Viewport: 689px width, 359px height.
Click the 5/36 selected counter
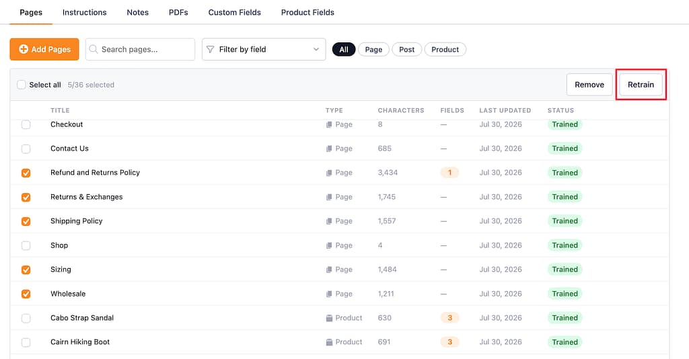click(91, 85)
